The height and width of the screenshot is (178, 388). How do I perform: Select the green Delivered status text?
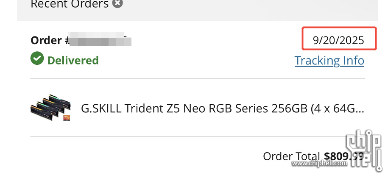(x=73, y=60)
